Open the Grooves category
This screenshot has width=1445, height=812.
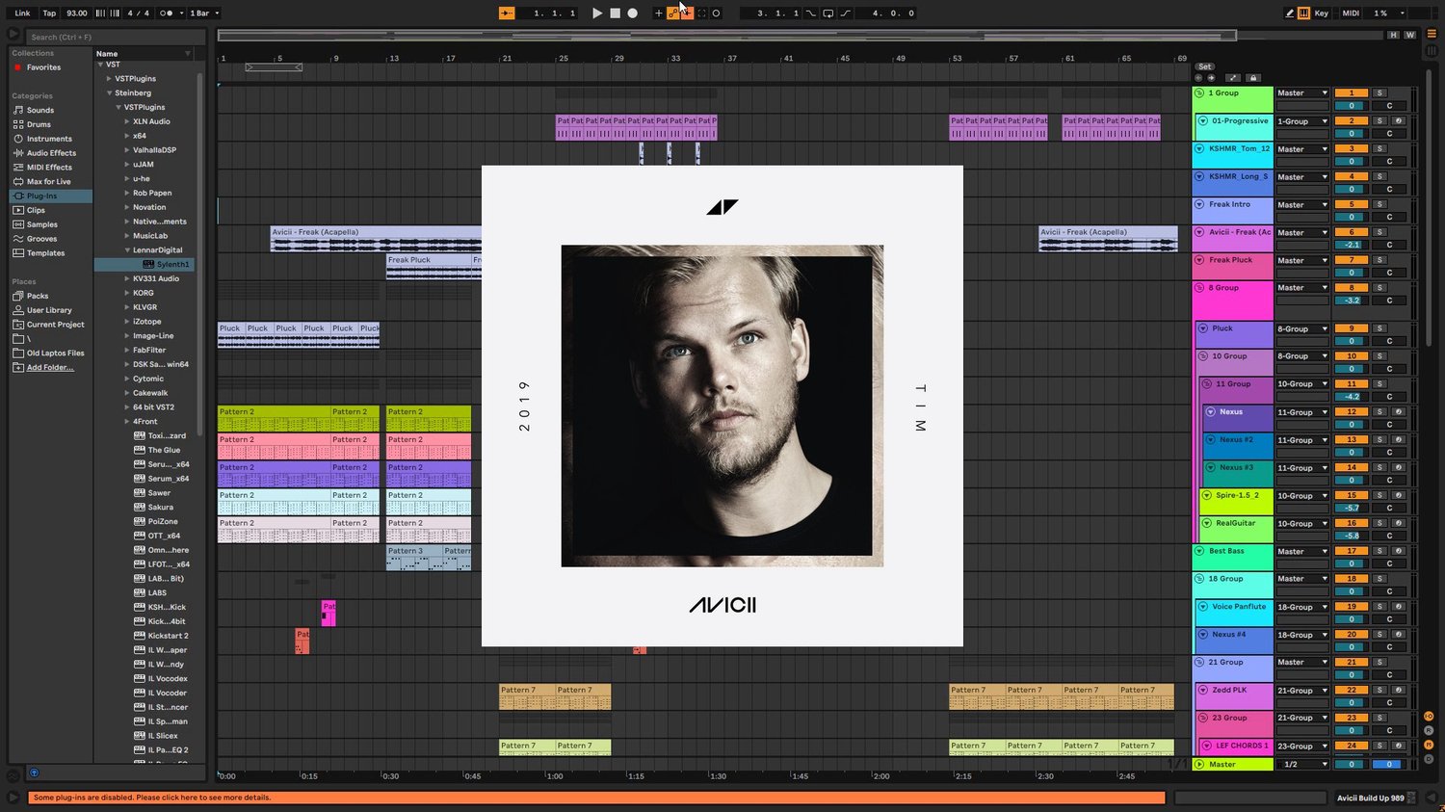(41, 239)
